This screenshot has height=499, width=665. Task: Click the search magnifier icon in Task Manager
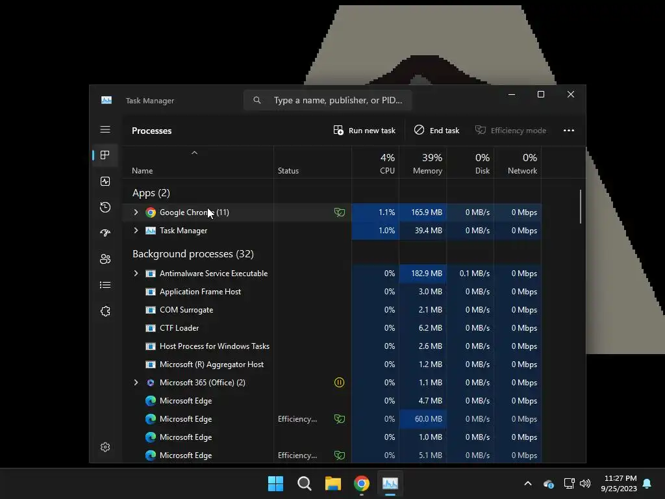click(x=257, y=100)
